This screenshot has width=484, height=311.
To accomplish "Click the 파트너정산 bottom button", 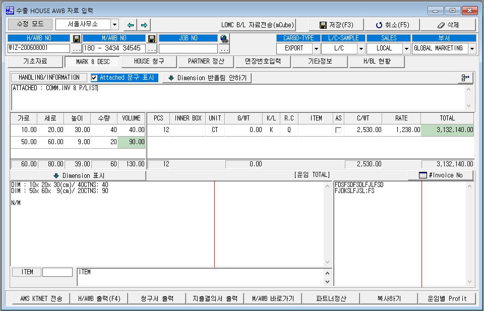I will 331,299.
